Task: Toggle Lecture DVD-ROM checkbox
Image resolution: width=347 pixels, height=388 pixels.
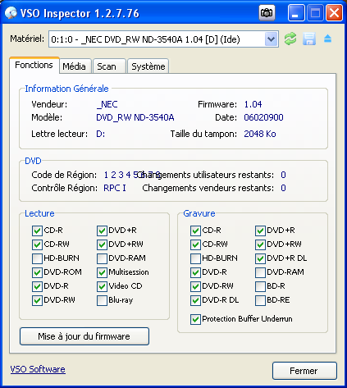Action: (37, 272)
